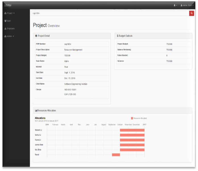
Task: Click the Employee hierarchy icon
Action: click(5, 29)
